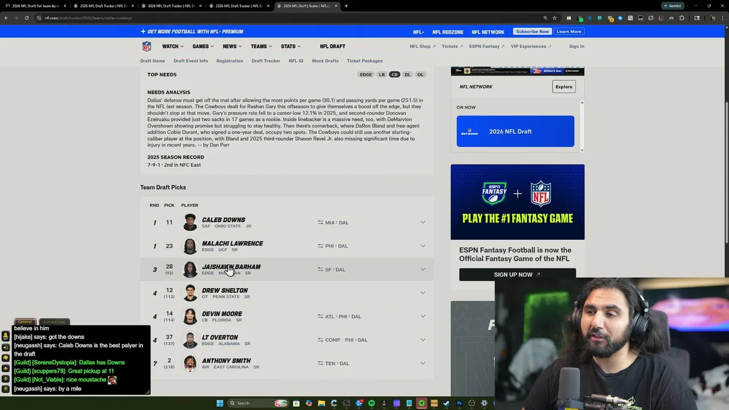
Task: Click the trade arrows icon in LT Overton row
Action: coord(321,340)
